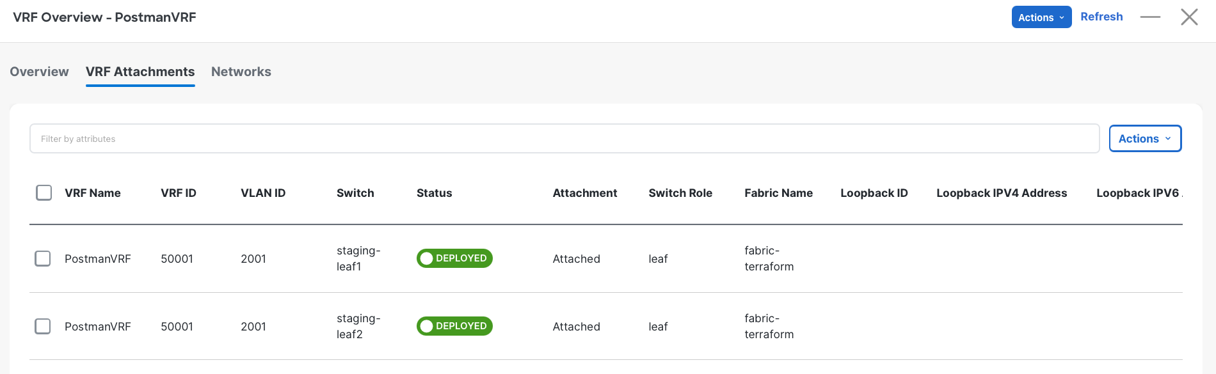
Task: Check the staging-leaf1 row checkbox
Action: pos(43,258)
